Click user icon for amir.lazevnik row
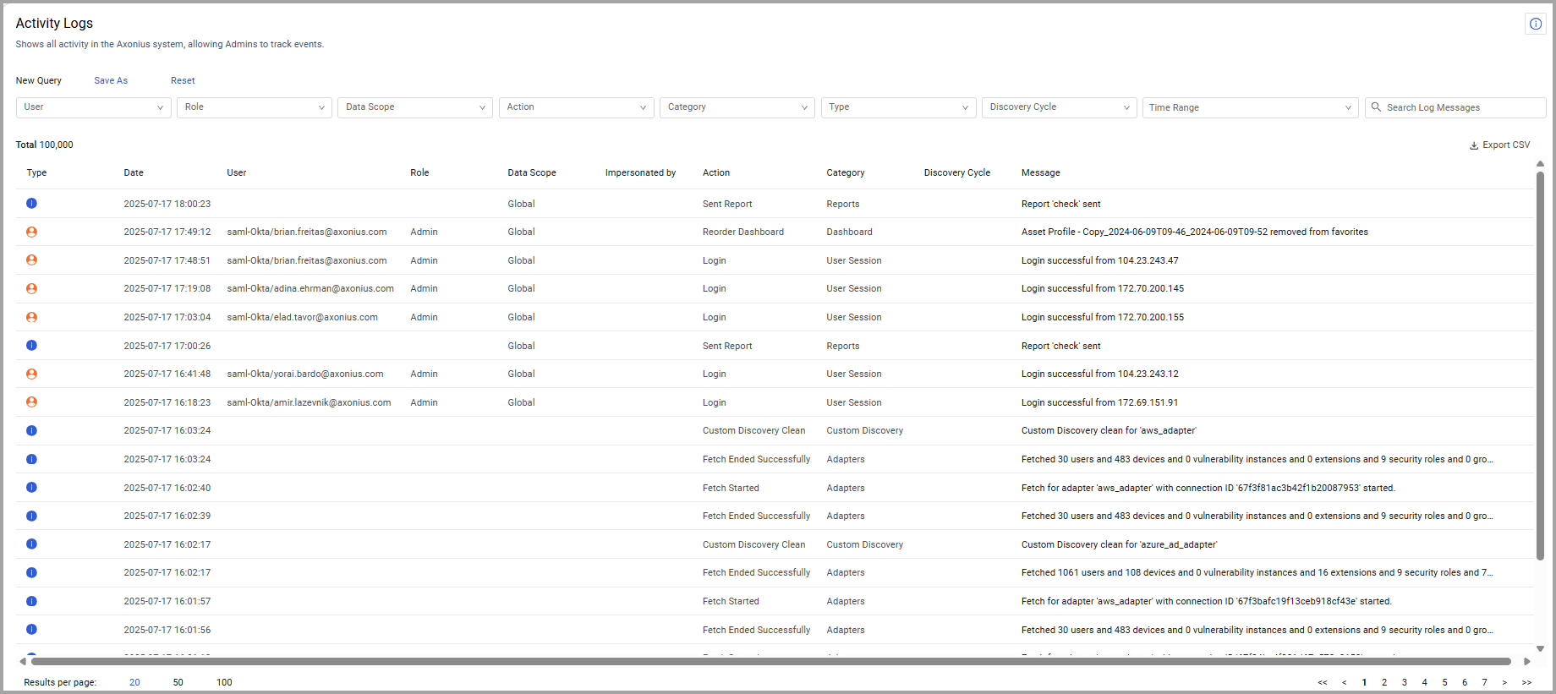 point(31,402)
